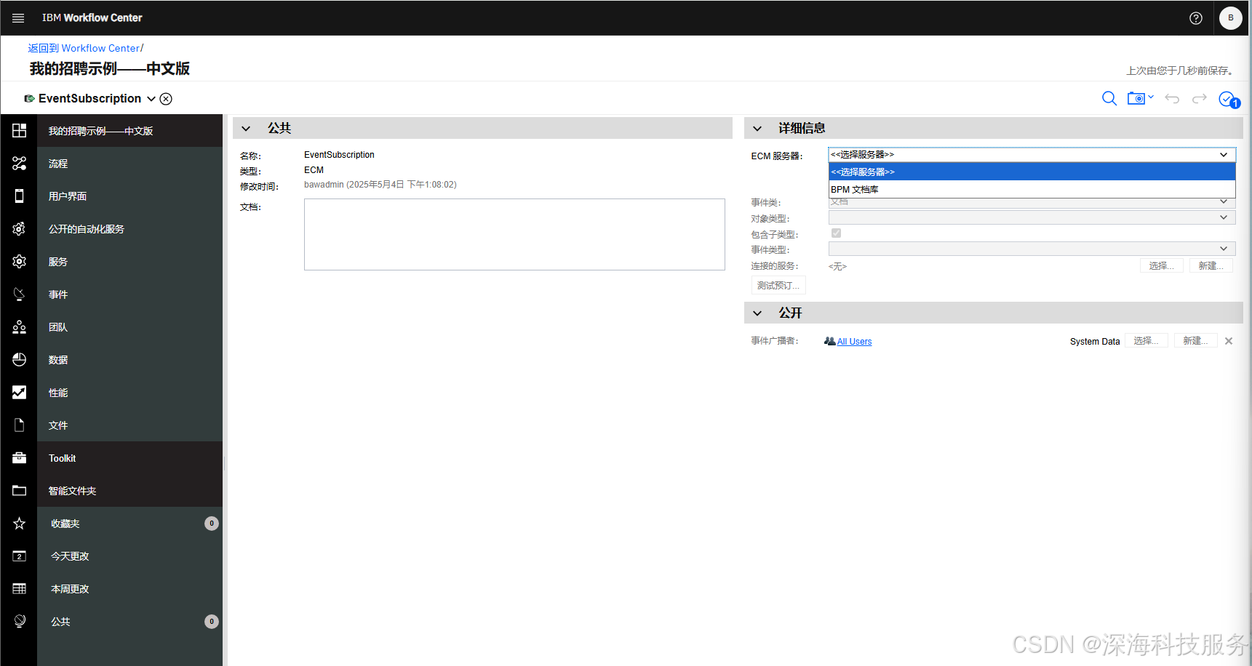
Task: Click the redo arrow icon
Action: (x=1200, y=98)
